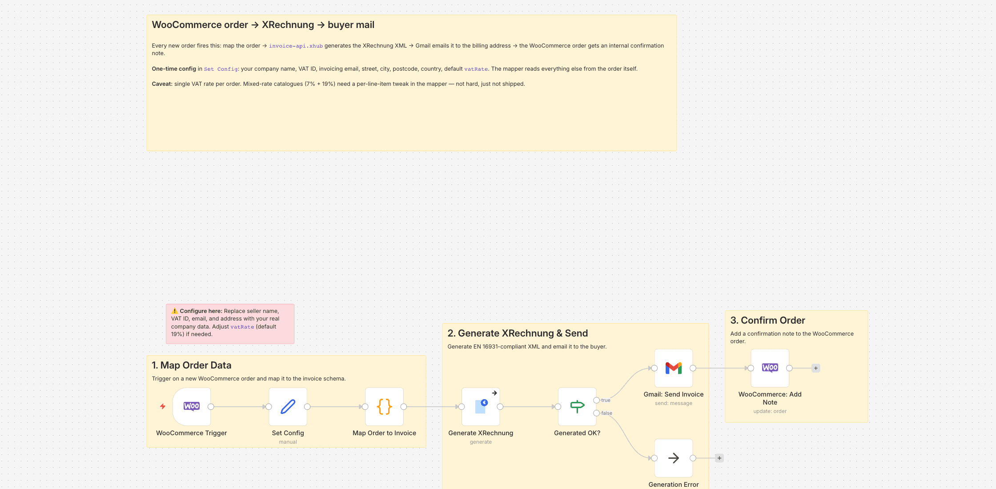Viewport: 996px width, 489px height.
Task: Click the WooCommerce: Add Note output connector
Action: click(790, 368)
